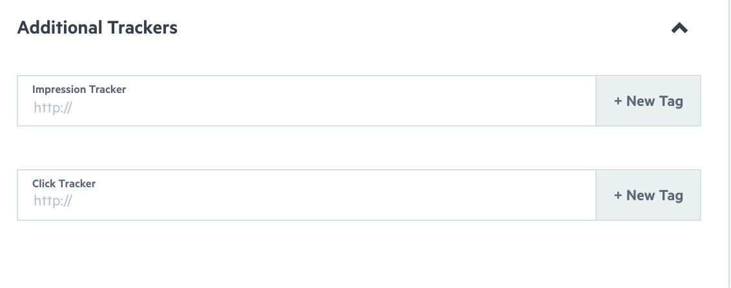Add a new tag to Impression Tracker
The image size is (731, 288).
click(648, 101)
